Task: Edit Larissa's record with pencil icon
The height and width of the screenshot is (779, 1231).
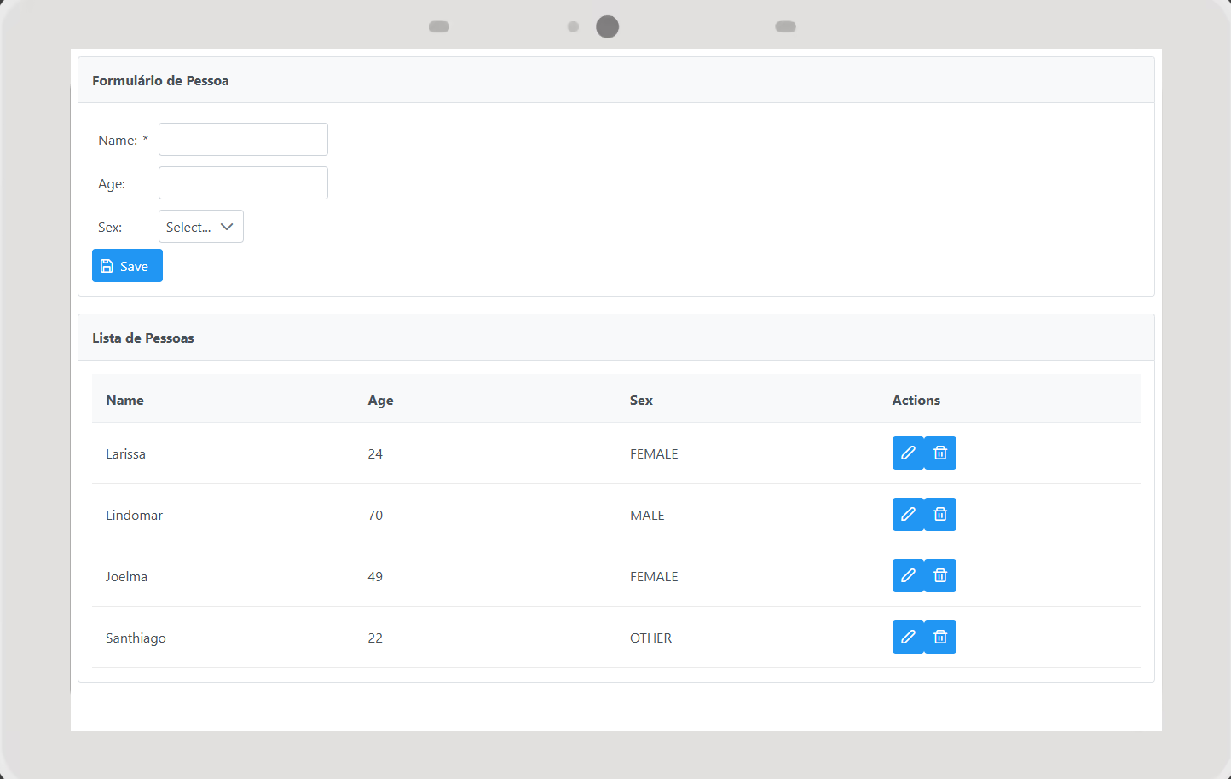Action: 908,453
